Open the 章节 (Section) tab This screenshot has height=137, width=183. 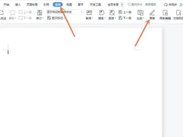(x=81, y=5)
